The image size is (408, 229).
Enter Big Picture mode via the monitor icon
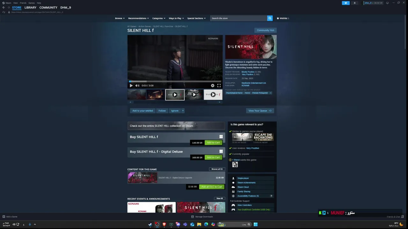tap(387, 3)
